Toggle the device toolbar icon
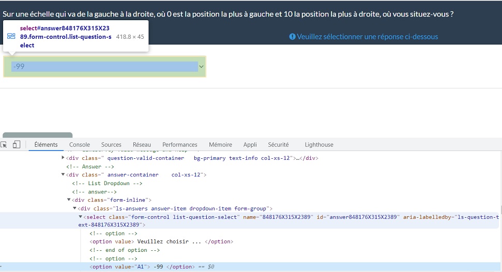Viewport: 502px width, 272px height. [x=17, y=145]
